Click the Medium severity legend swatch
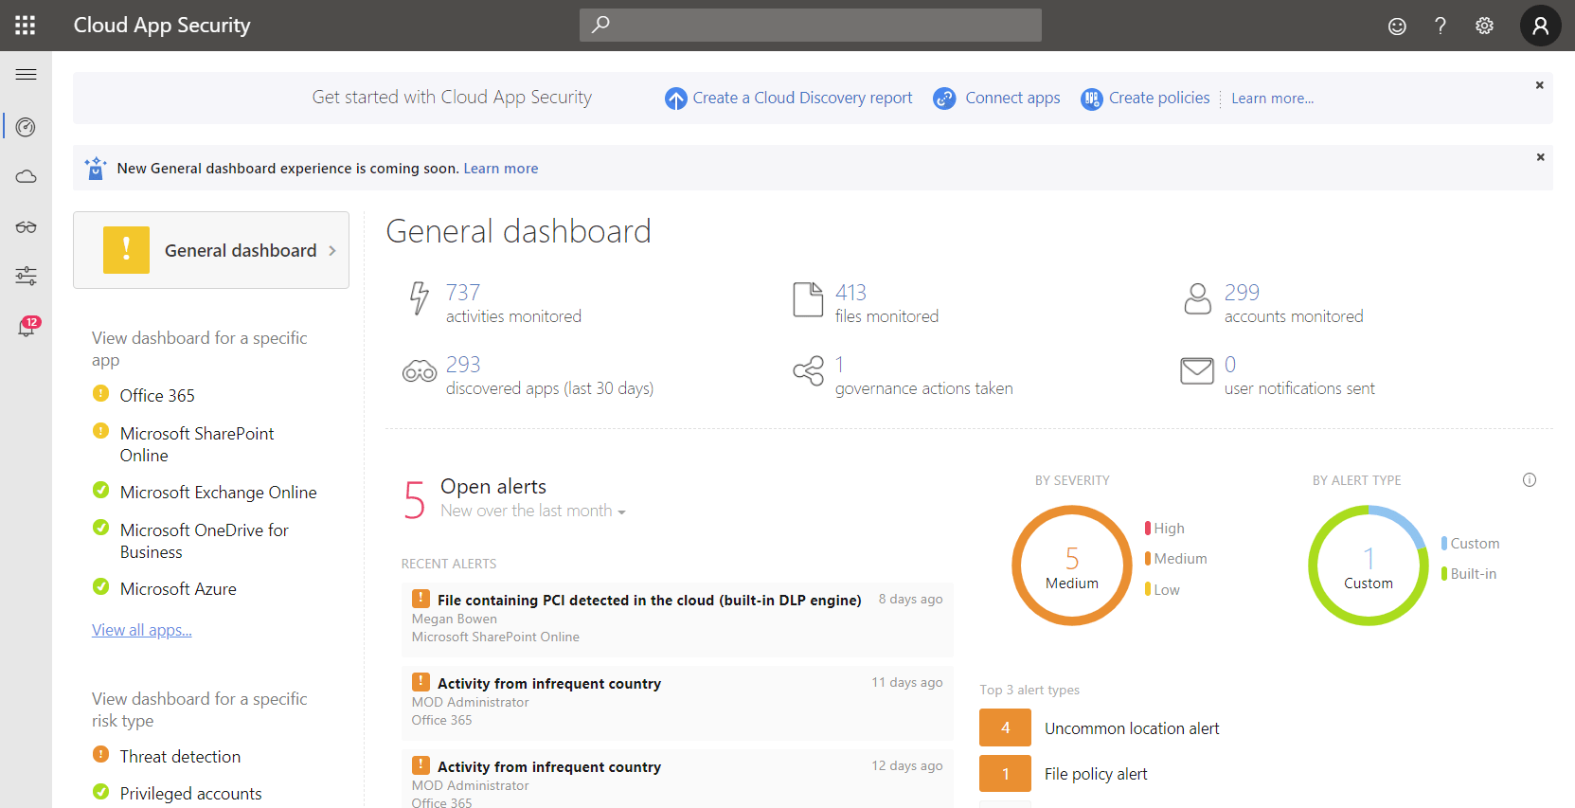This screenshot has width=1575, height=808. (1148, 559)
